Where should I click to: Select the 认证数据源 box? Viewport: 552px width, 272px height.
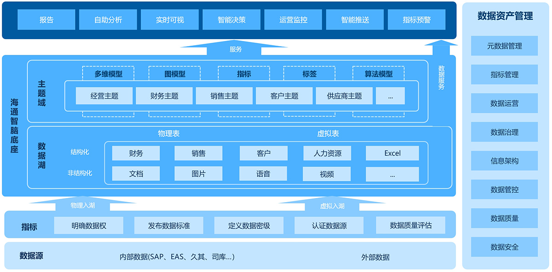pyautogui.click(x=329, y=226)
